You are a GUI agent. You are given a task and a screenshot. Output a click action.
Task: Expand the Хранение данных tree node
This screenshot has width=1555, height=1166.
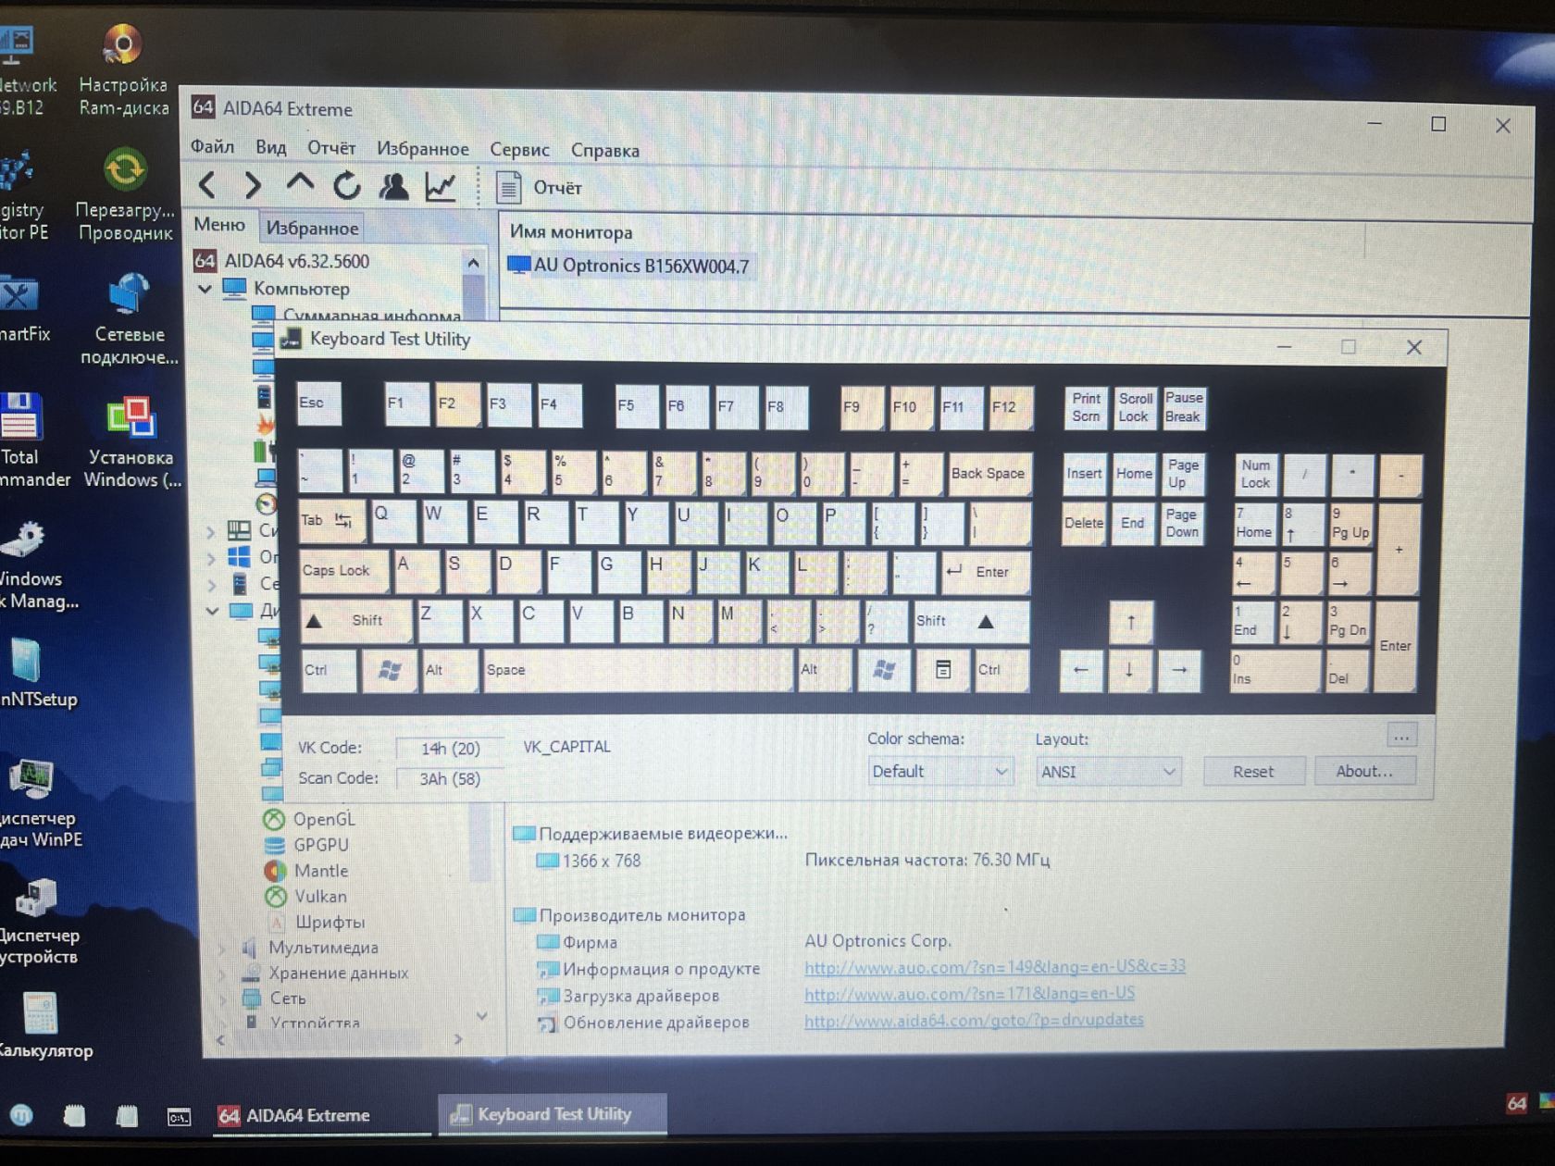click(223, 974)
